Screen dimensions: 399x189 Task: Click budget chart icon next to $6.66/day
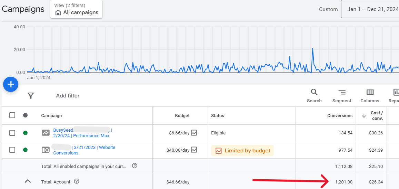coord(194,133)
